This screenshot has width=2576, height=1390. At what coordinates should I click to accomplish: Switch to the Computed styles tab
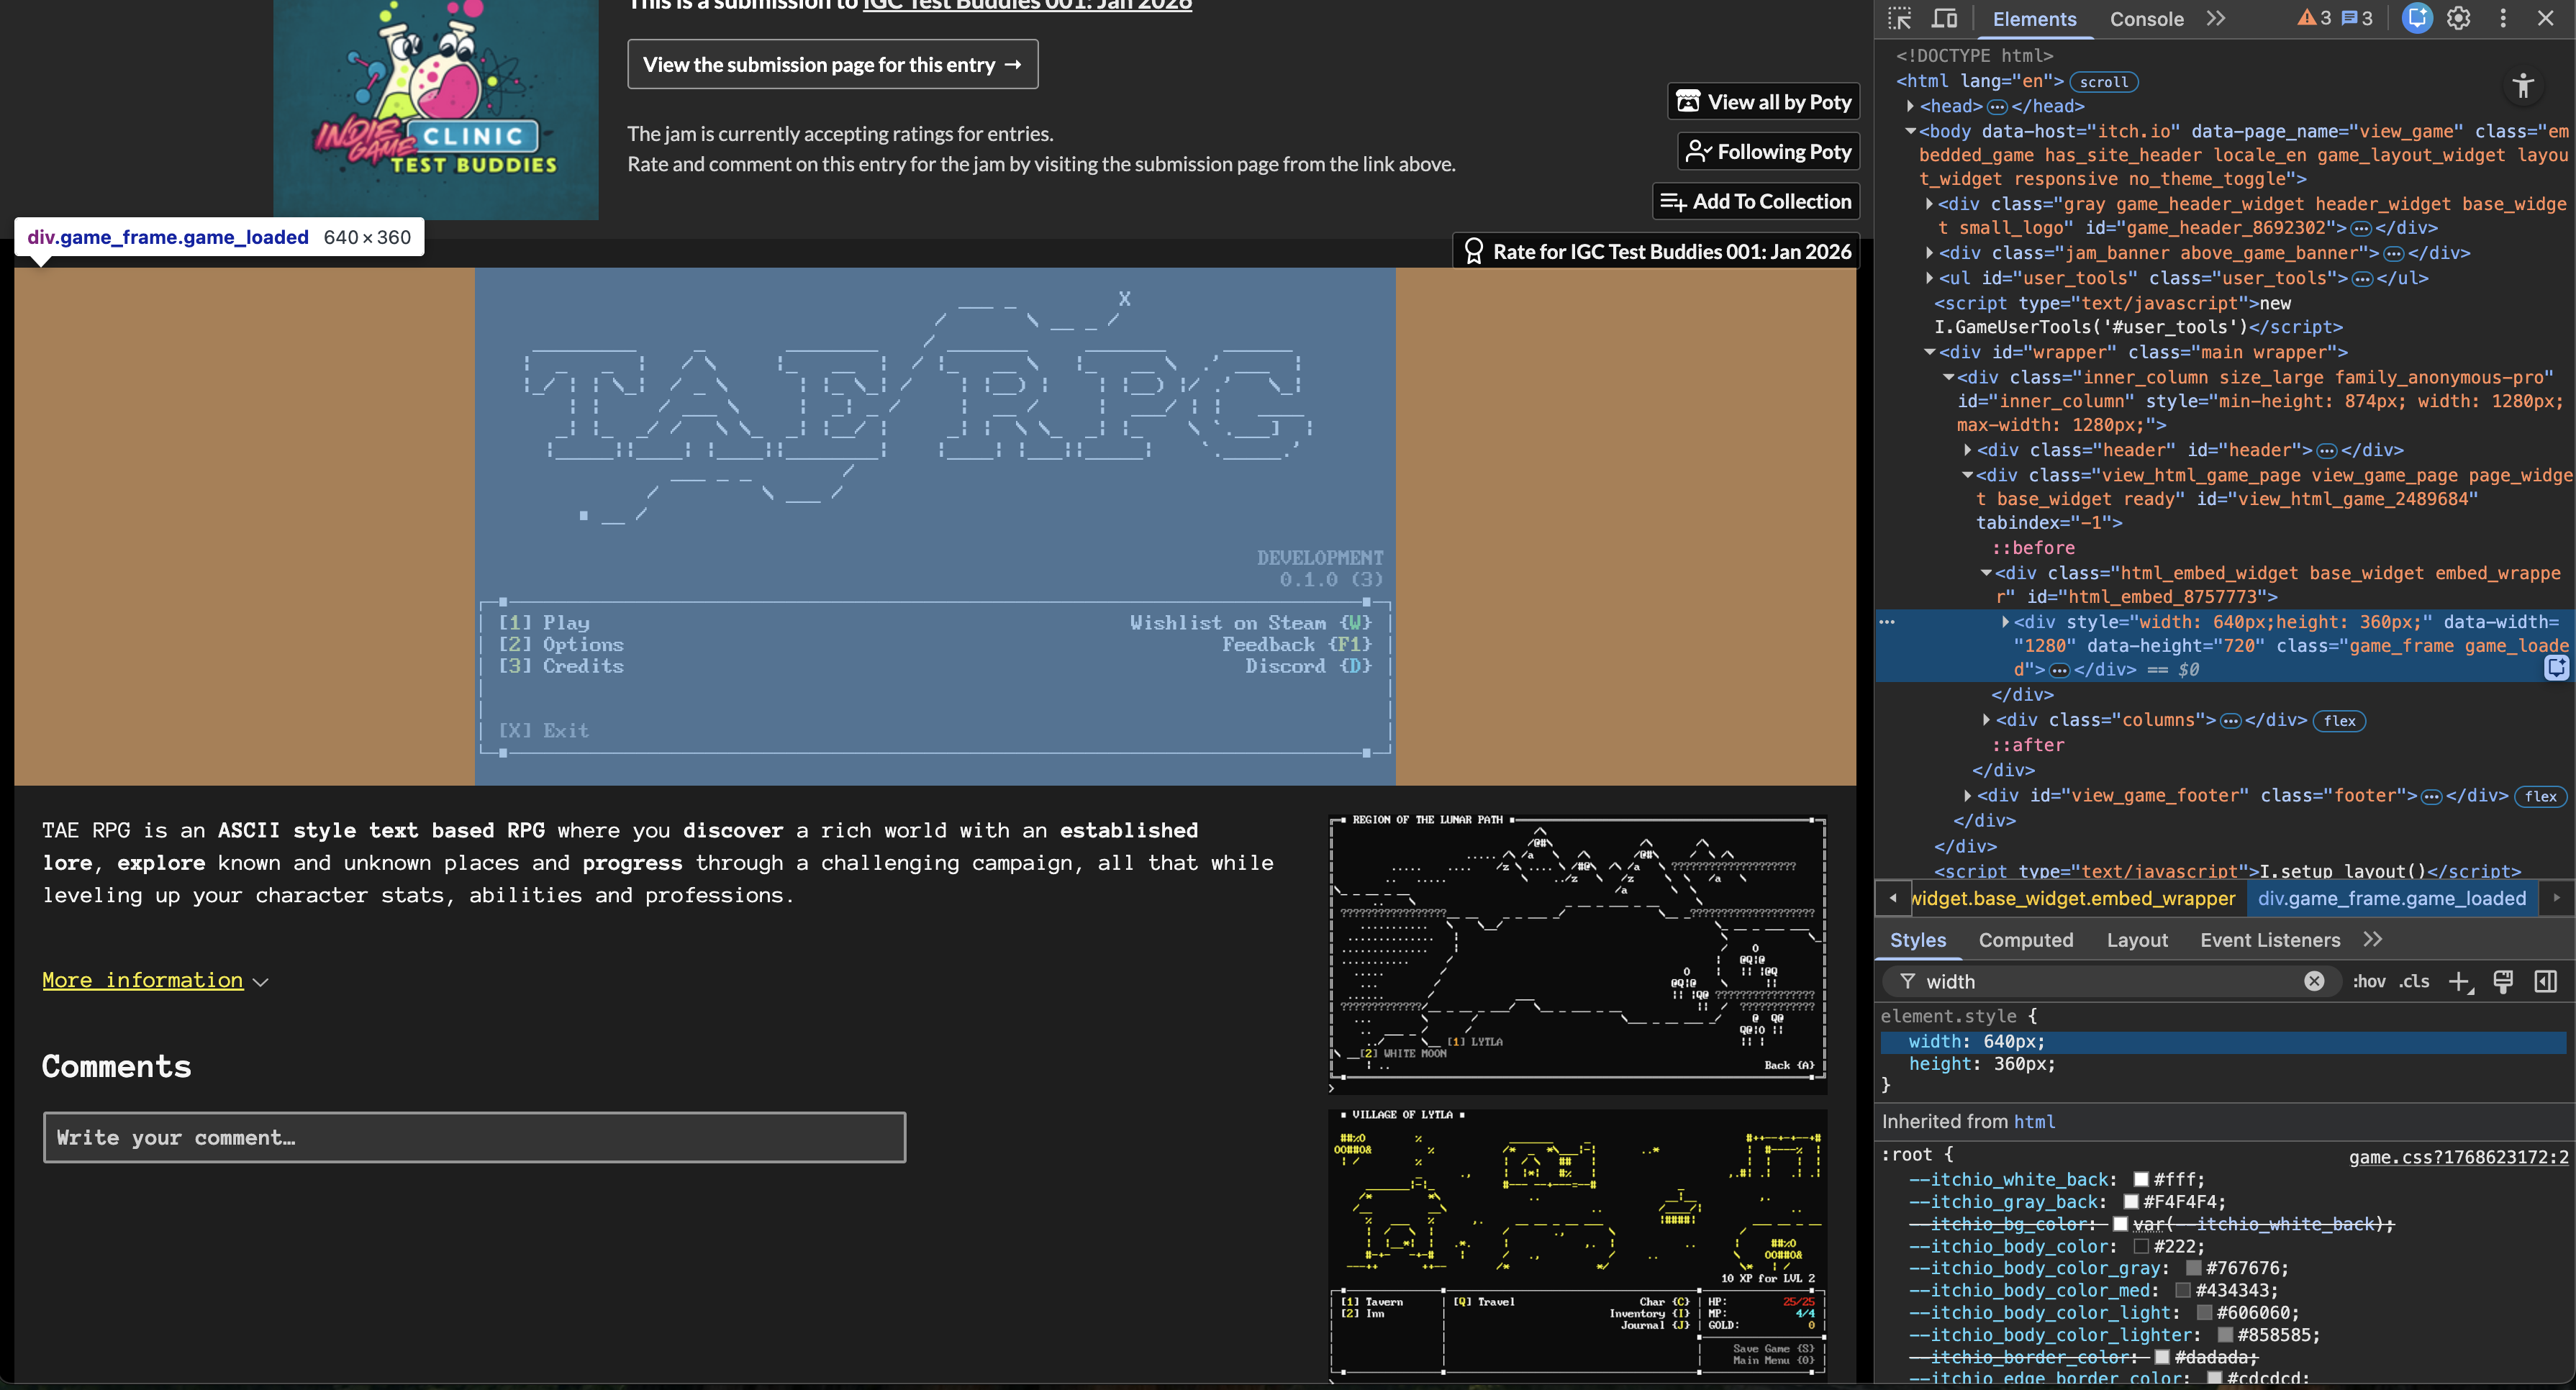[x=2025, y=940]
